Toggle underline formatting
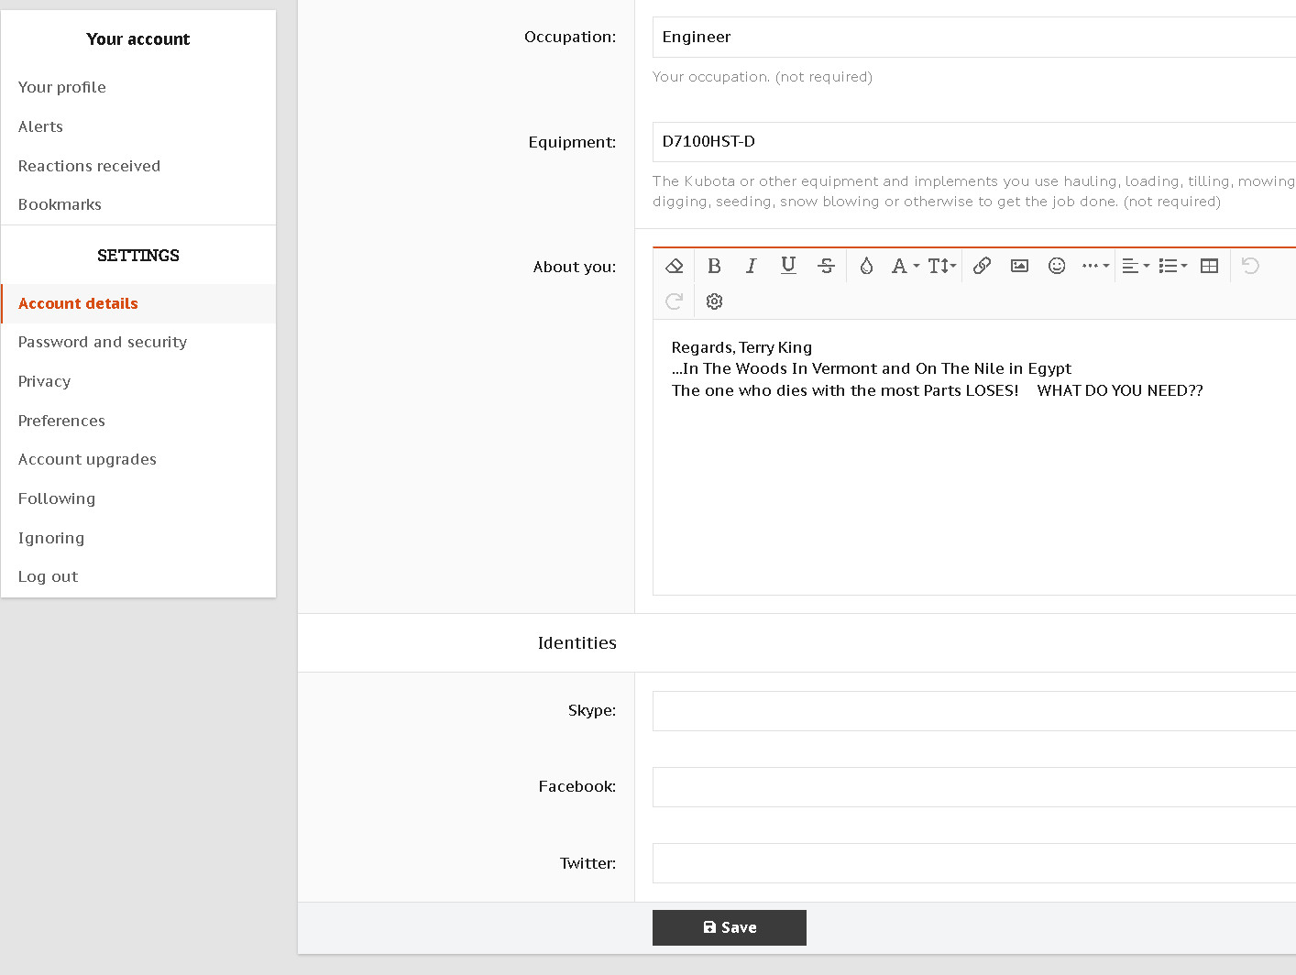This screenshot has height=975, width=1296. pyautogui.click(x=788, y=266)
